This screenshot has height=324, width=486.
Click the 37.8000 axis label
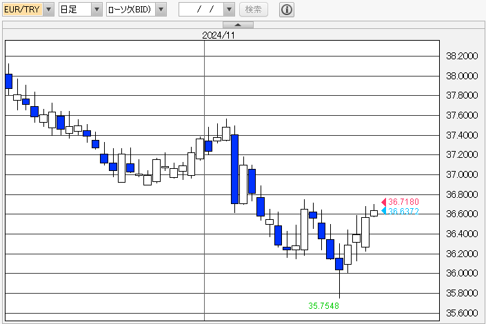click(462, 96)
